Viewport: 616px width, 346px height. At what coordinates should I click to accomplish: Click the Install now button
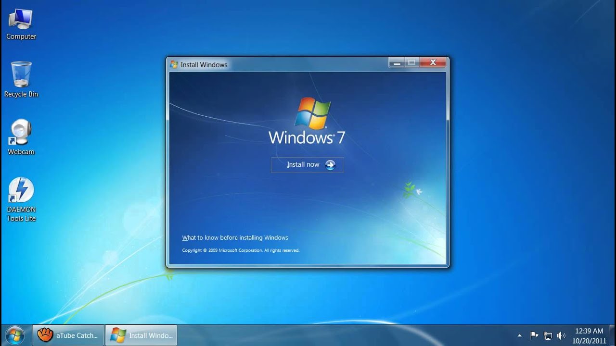[308, 165]
